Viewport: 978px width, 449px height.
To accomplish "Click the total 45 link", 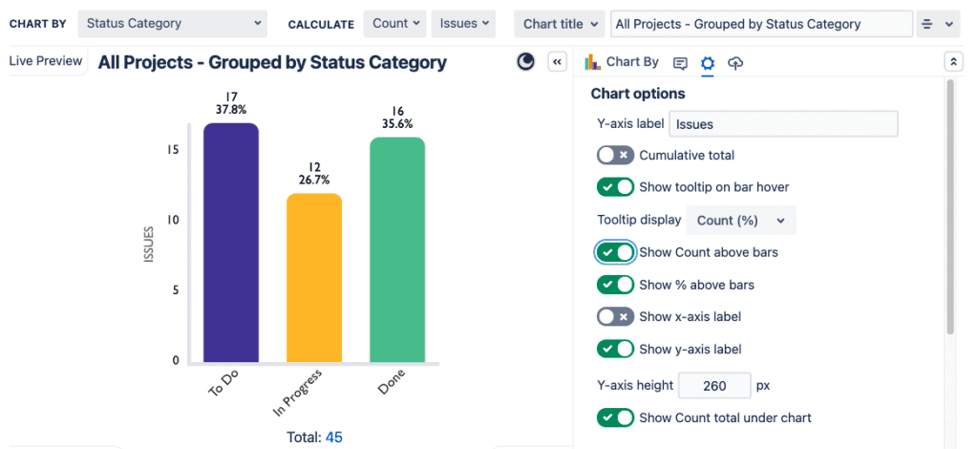I will tap(334, 438).
